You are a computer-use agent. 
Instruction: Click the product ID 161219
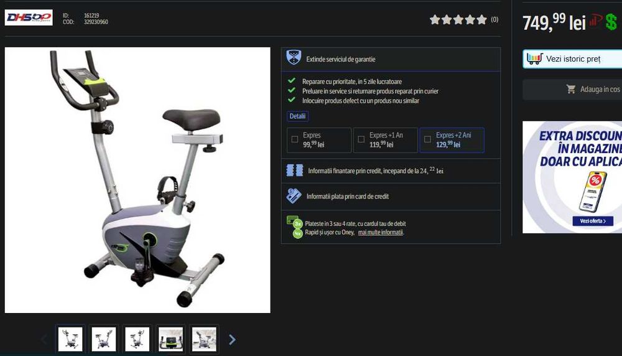coord(91,16)
